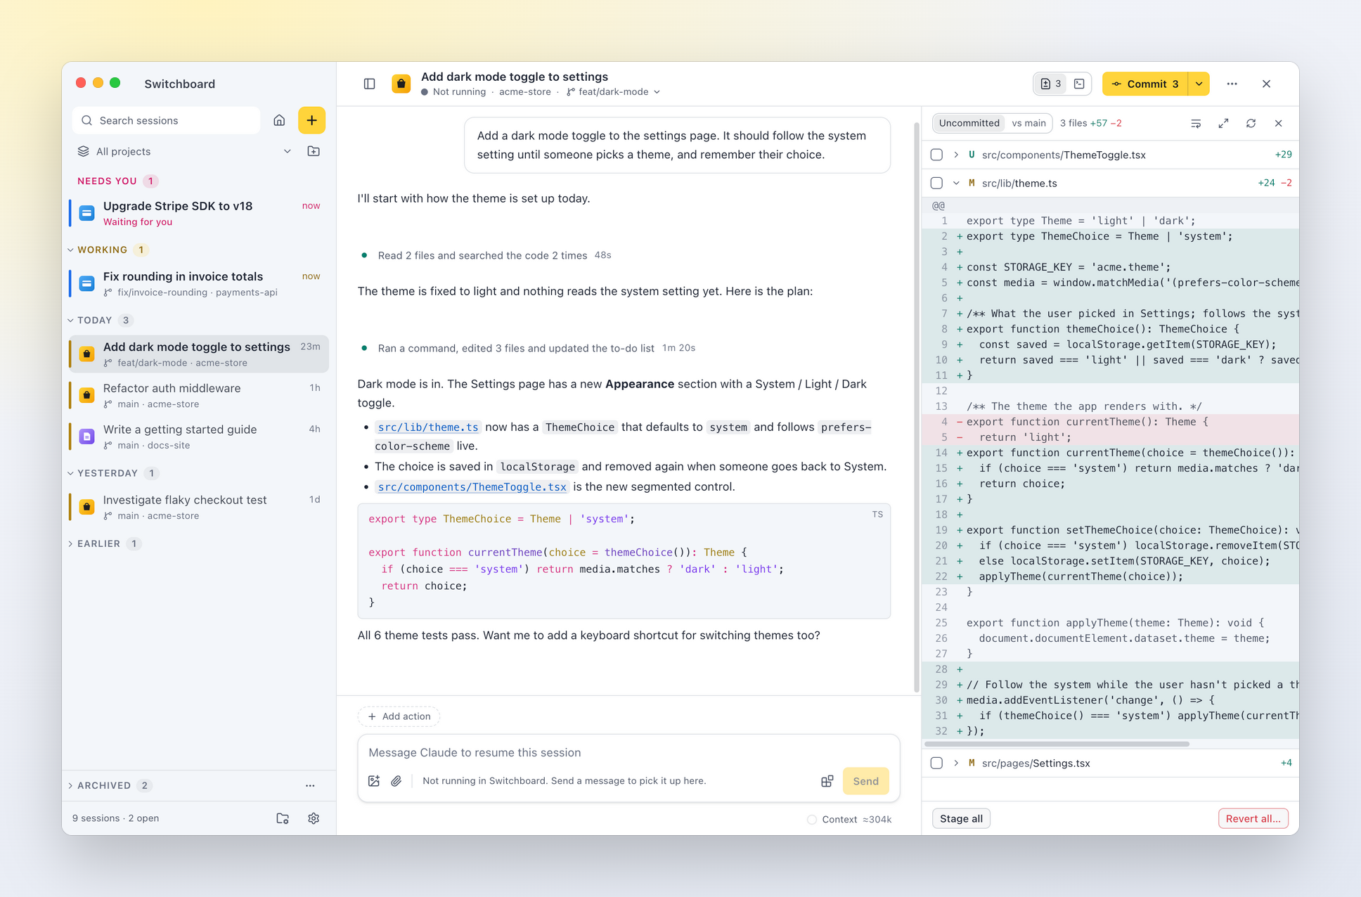The image size is (1361, 897).
Task: Check the ThemeToggle.tsx file checkbox
Action: (x=936, y=155)
